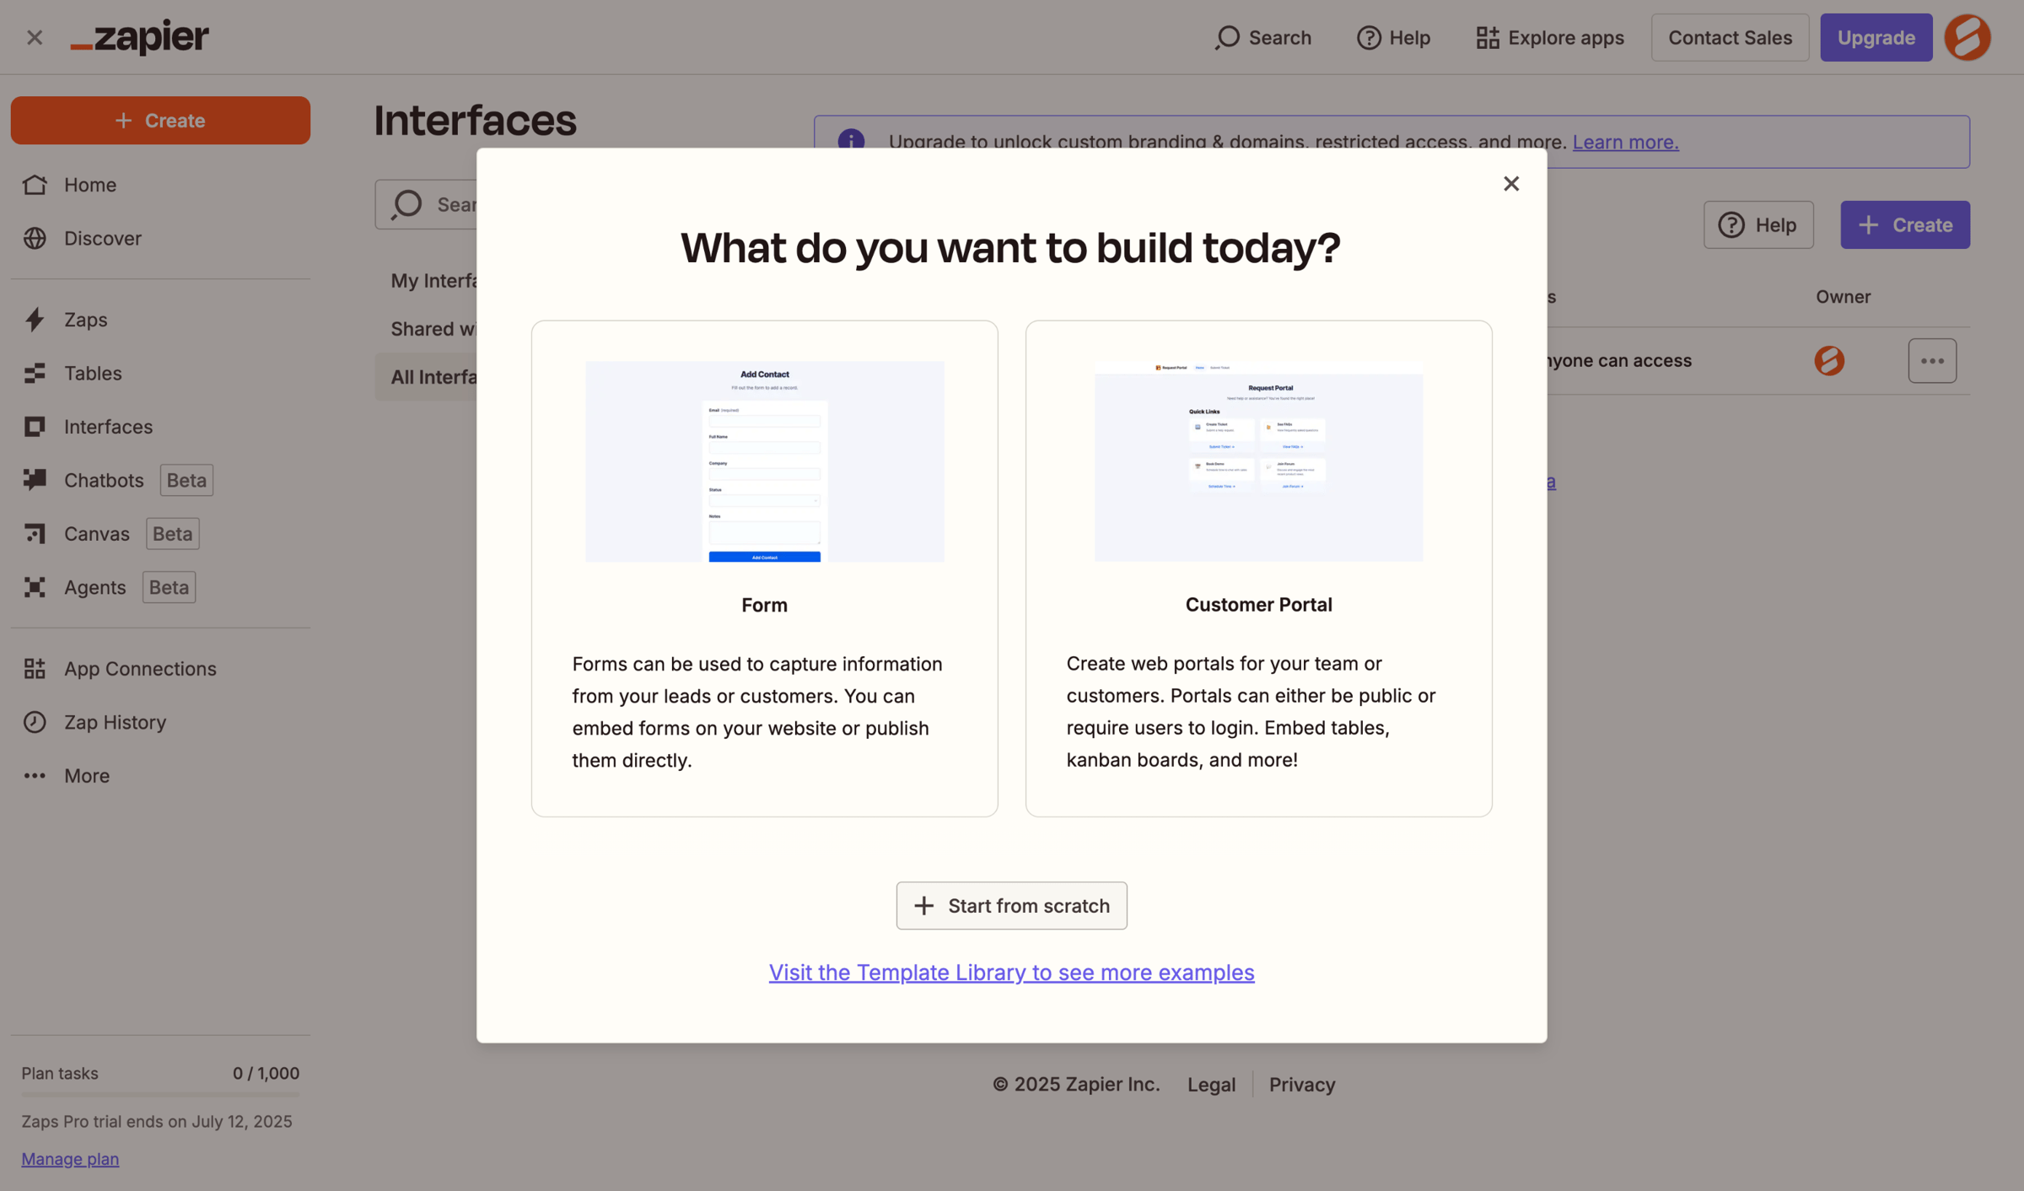Click the Privacy footer link
The height and width of the screenshot is (1191, 2024).
pyautogui.click(x=1301, y=1084)
